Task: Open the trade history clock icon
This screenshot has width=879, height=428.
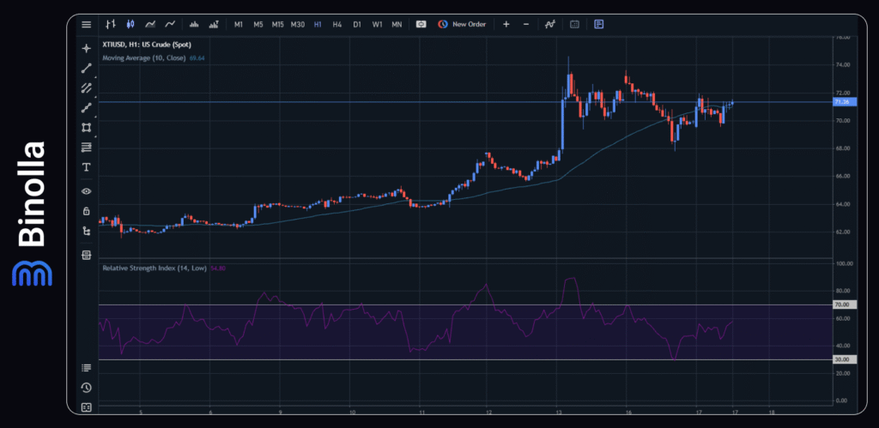Action: (86, 387)
